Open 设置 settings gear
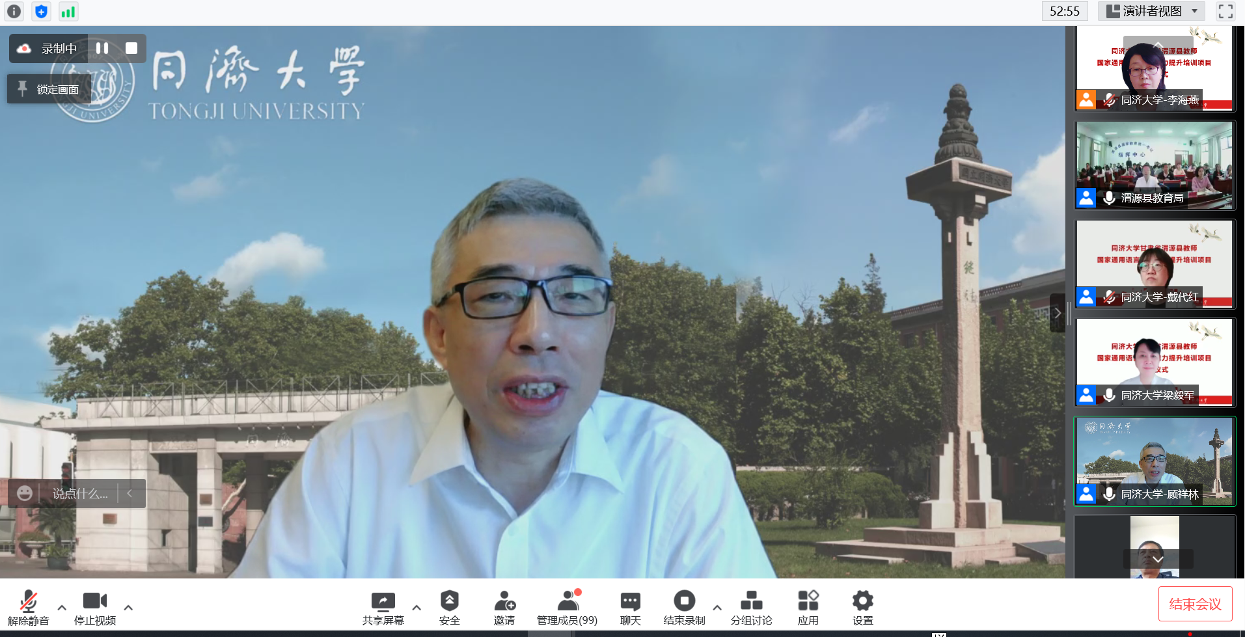 (x=863, y=608)
